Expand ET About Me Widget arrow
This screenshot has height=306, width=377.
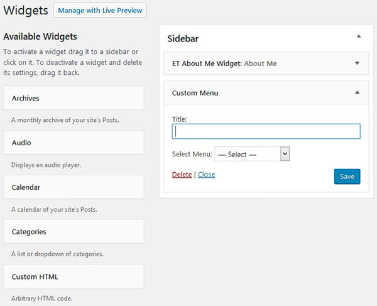[358, 63]
